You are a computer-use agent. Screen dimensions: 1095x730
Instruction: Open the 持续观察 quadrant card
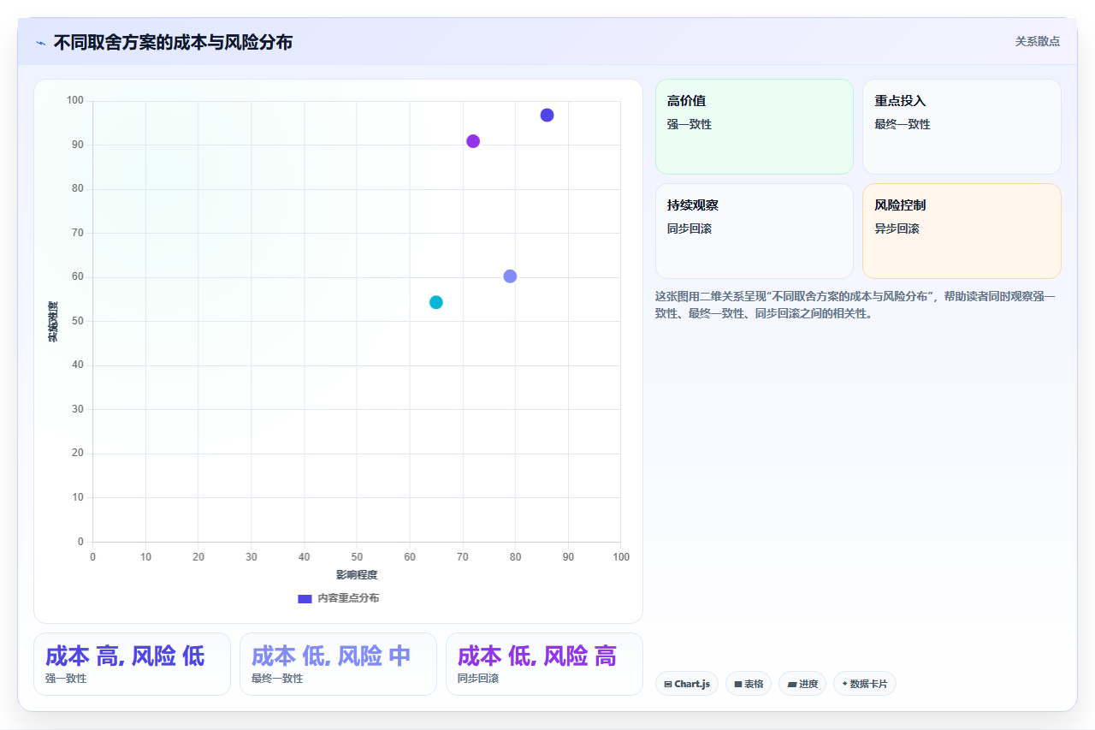[755, 231]
